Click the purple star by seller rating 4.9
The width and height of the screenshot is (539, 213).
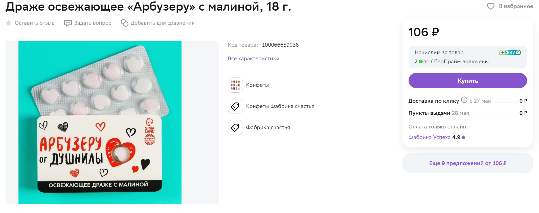coord(463,137)
